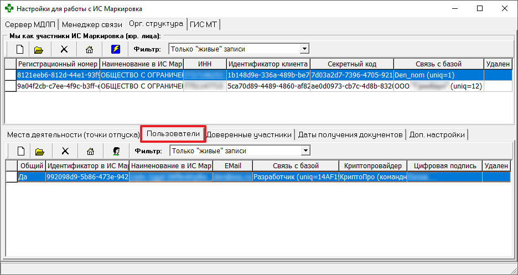Click the Секретный код column header
The height and width of the screenshot is (275, 518).
[351, 64]
